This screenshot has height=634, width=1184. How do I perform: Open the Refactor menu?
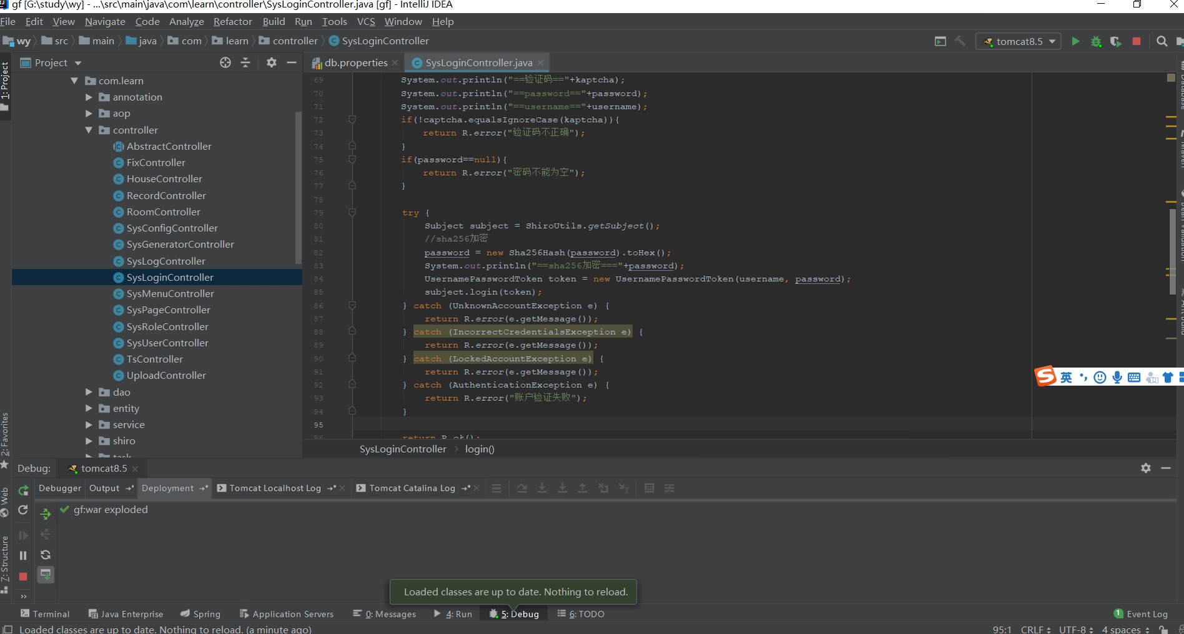(232, 22)
